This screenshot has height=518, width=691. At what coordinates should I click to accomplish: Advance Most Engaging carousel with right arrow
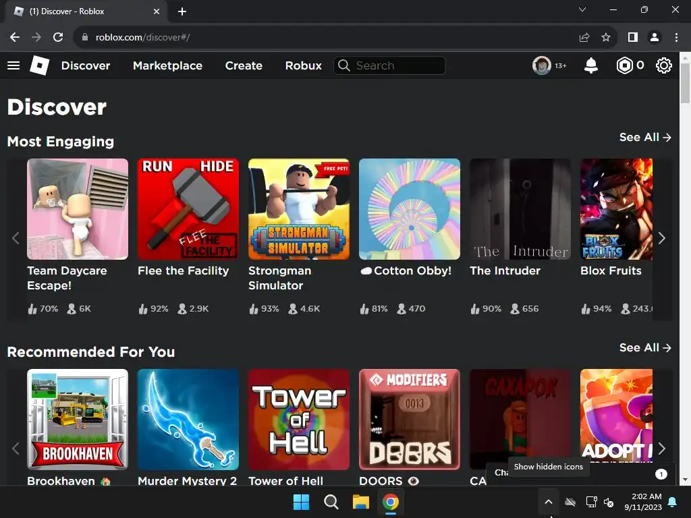(x=661, y=238)
